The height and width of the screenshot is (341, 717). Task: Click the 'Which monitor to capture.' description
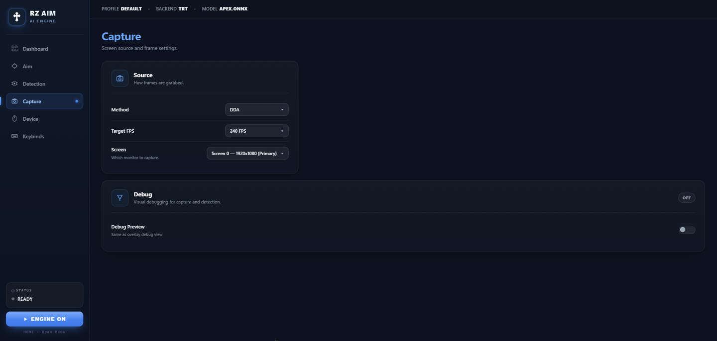[135, 158]
